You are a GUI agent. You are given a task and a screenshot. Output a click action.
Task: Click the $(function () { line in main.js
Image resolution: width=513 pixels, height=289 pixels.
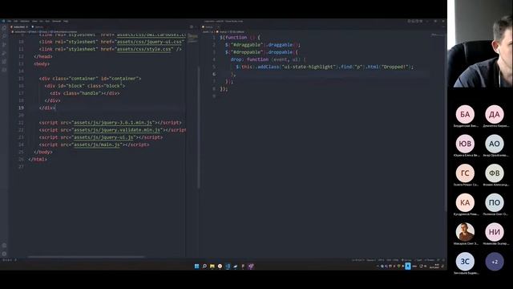[240, 38]
